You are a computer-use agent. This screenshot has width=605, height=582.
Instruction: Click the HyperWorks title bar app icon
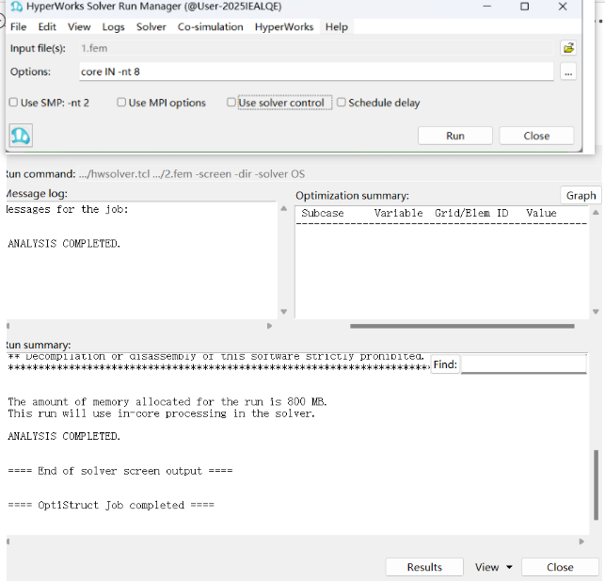pyautogui.click(x=17, y=7)
